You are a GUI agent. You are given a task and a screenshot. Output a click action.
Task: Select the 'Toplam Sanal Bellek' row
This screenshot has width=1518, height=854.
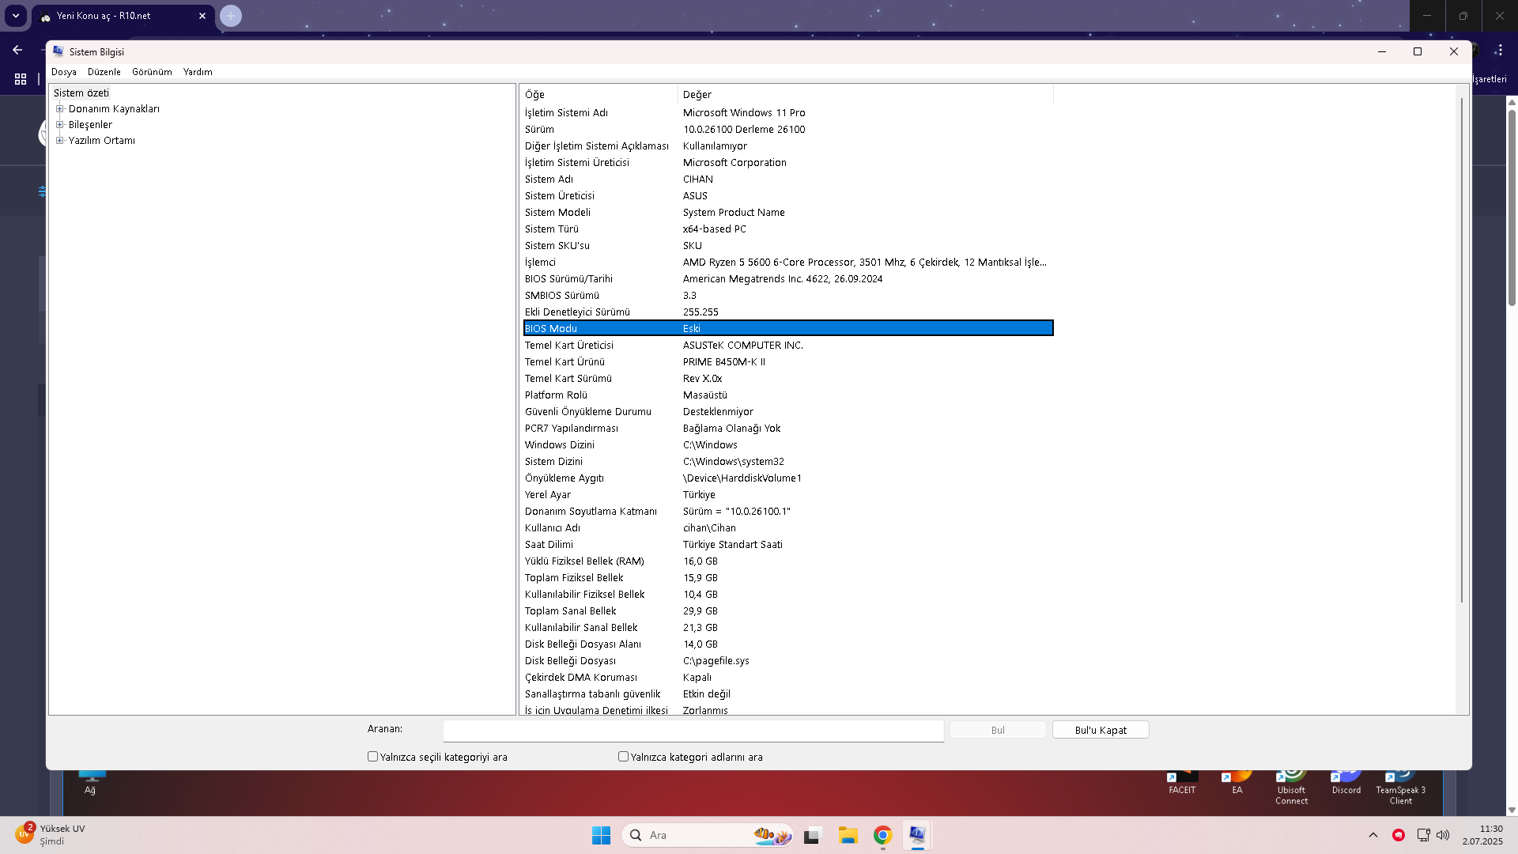coord(788,611)
